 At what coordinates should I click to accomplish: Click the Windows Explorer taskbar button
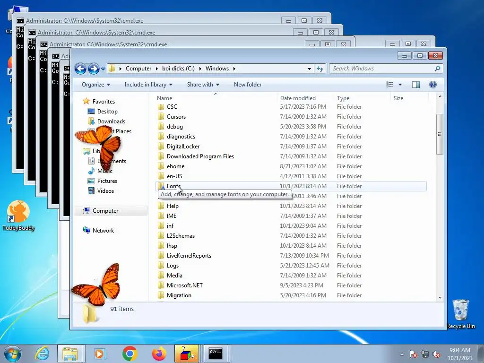[x=70, y=354]
